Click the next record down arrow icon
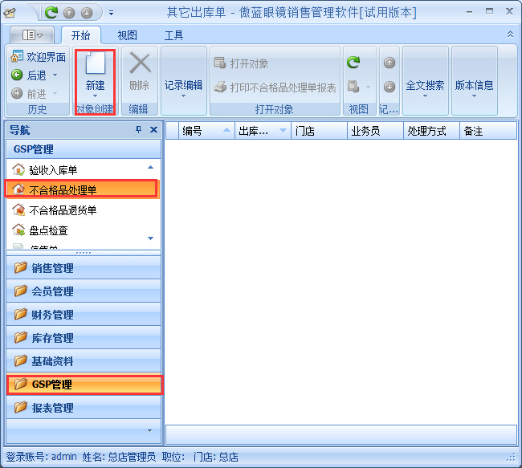 point(389,87)
